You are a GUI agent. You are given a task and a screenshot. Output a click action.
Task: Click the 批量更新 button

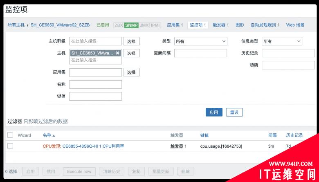(161, 171)
